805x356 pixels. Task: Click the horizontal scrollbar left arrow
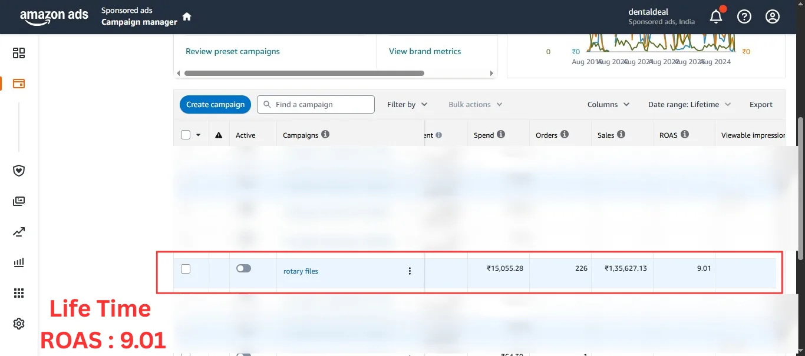(x=179, y=74)
